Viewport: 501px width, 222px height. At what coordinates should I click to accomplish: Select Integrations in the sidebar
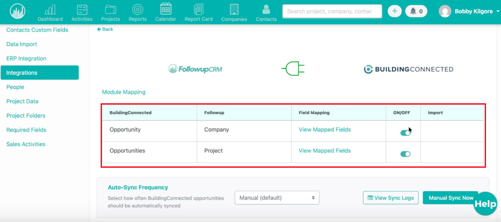point(40,73)
